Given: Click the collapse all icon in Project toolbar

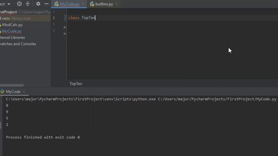Looking at the screenshot, I should (28, 4).
